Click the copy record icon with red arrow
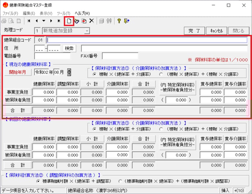252x194 pixels. tap(84, 21)
